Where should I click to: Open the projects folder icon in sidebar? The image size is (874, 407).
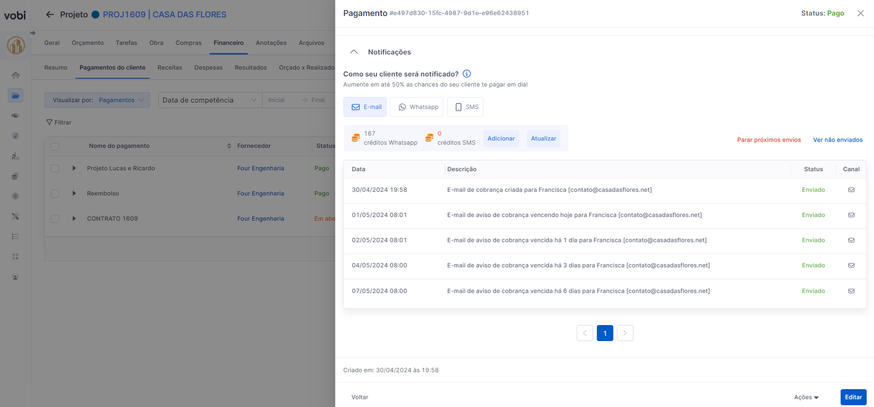[16, 95]
